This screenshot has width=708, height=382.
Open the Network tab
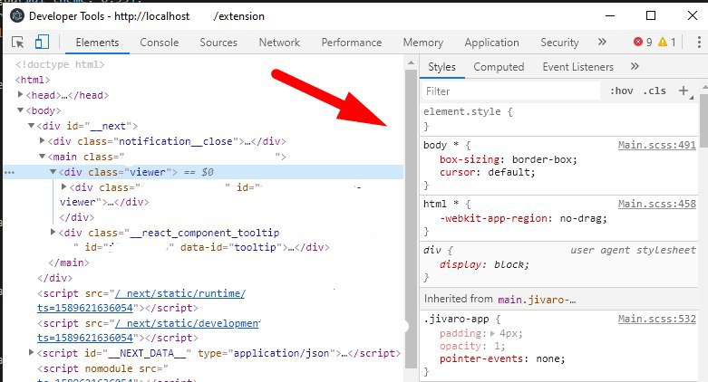279,43
